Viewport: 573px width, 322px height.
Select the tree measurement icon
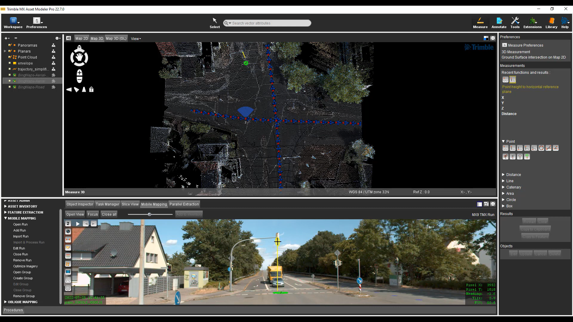click(x=527, y=157)
